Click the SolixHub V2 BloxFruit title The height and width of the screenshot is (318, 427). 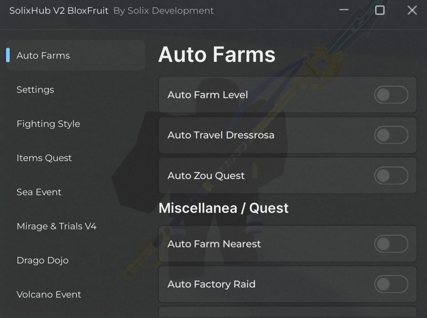(x=59, y=10)
